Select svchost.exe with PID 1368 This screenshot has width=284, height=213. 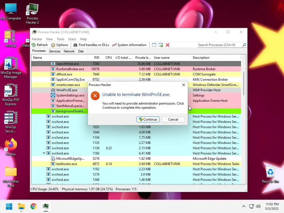136,180
